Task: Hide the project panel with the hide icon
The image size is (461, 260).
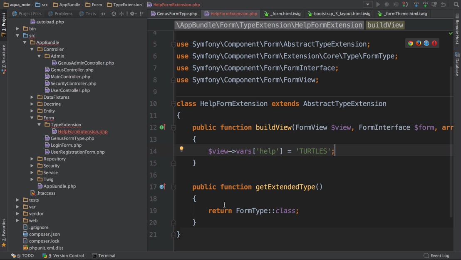Action: [142, 14]
